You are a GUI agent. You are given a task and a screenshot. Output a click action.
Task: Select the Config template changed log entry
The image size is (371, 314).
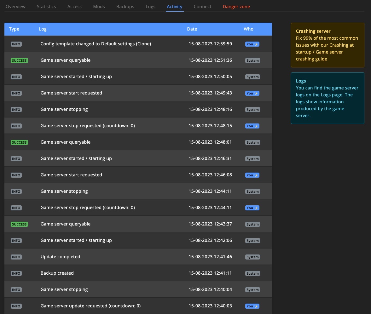(96, 44)
